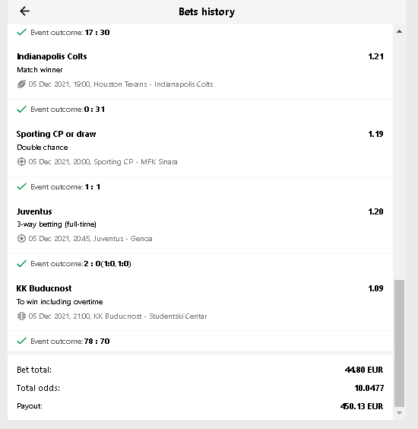Go back using the arrow icon
Screen dimensions: 418x429
click(24, 11)
